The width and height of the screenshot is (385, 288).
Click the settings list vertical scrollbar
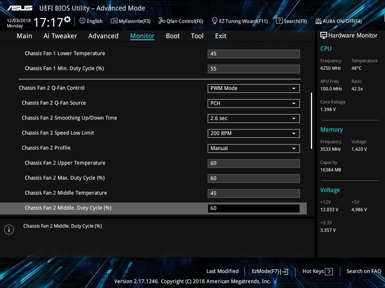click(x=311, y=120)
